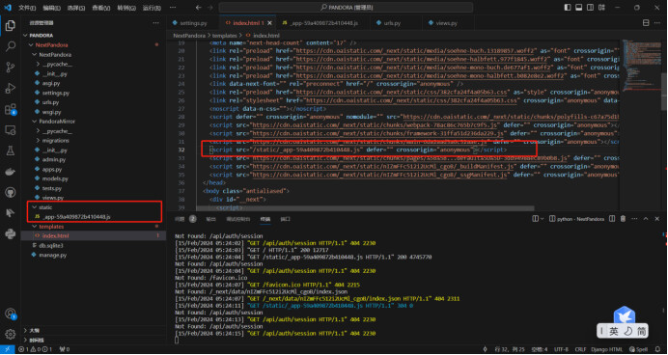This screenshot has height=355, width=668.
Task: Open the Run and Debug view
Action: (x=11, y=88)
